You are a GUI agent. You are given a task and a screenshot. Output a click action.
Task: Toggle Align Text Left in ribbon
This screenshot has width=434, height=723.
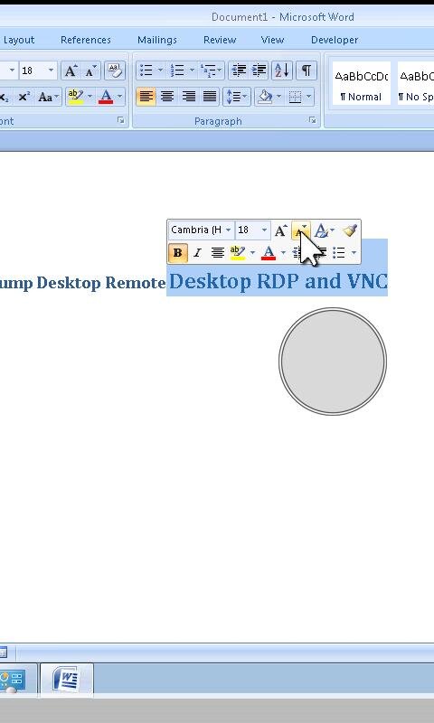(x=146, y=97)
